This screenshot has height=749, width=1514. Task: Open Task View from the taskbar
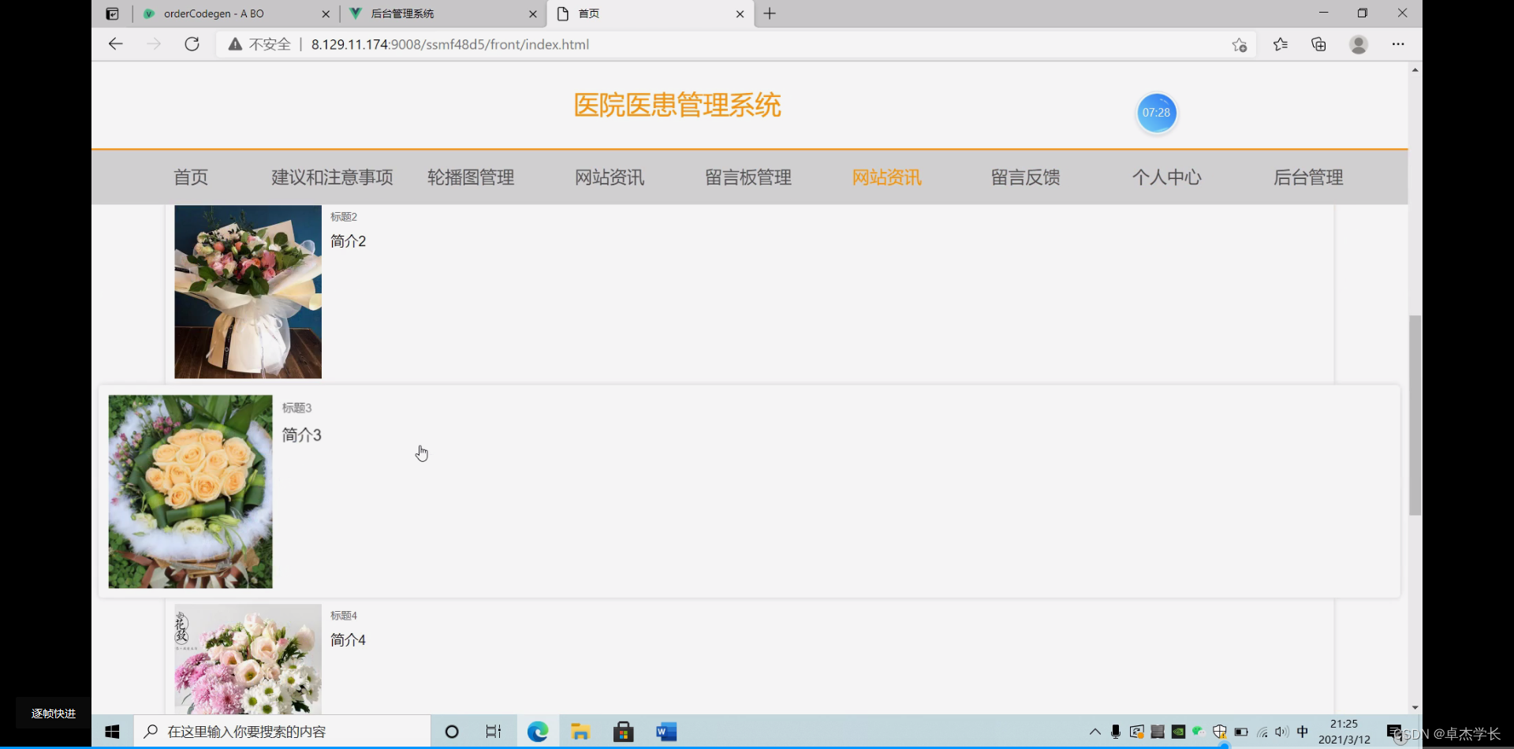pyautogui.click(x=493, y=731)
